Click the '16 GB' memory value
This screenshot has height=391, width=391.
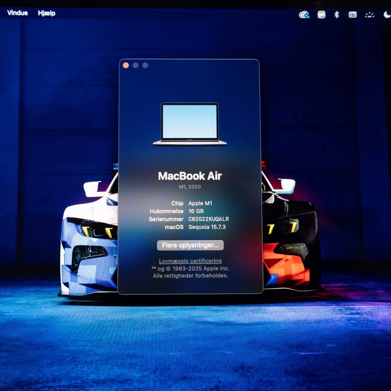click(196, 211)
